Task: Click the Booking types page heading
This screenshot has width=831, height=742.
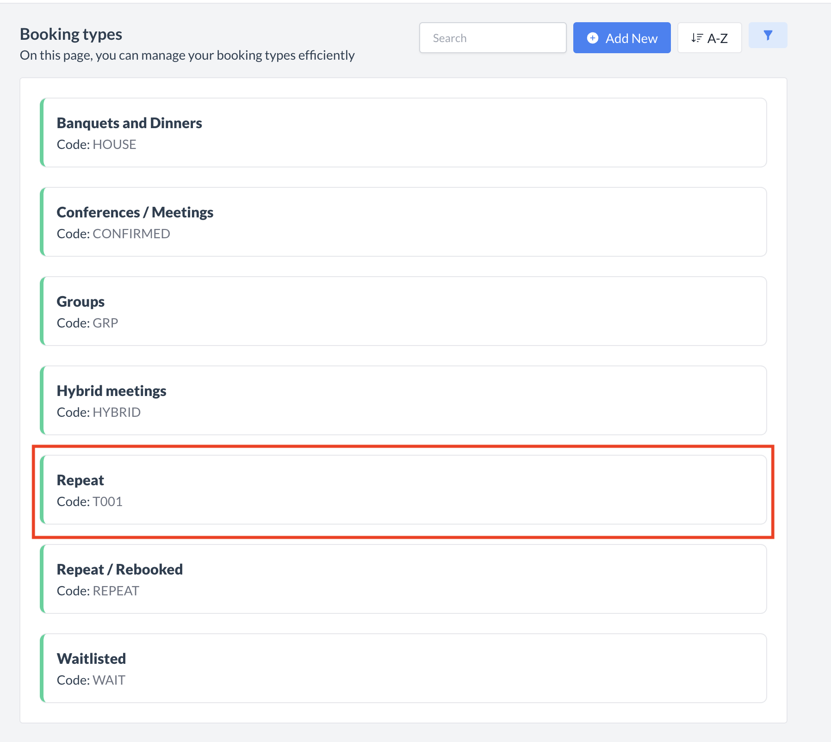Action: click(x=71, y=33)
